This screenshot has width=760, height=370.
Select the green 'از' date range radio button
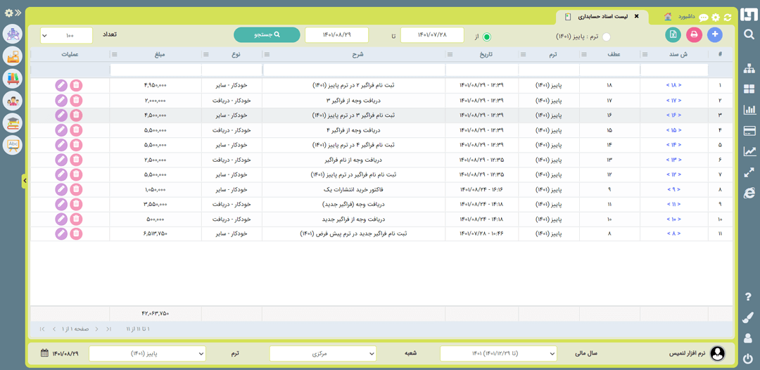coord(487,37)
